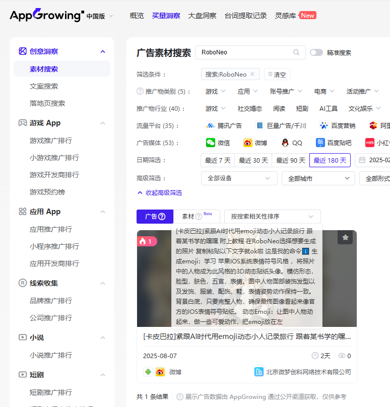The image size is (390, 407).
Task: Open the 全部城市 dropdown
Action: pos(318,178)
